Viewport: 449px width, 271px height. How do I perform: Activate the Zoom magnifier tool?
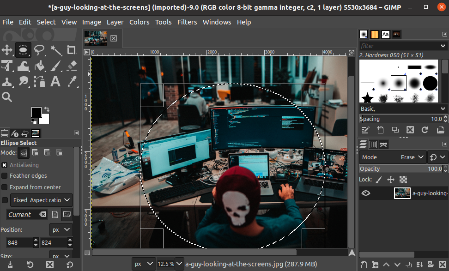click(7, 97)
